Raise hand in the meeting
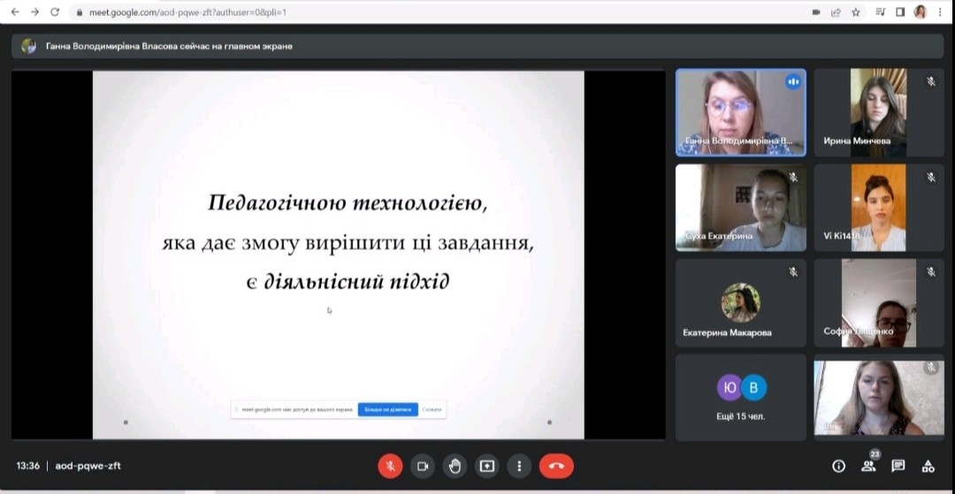The height and width of the screenshot is (494, 955). point(455,466)
